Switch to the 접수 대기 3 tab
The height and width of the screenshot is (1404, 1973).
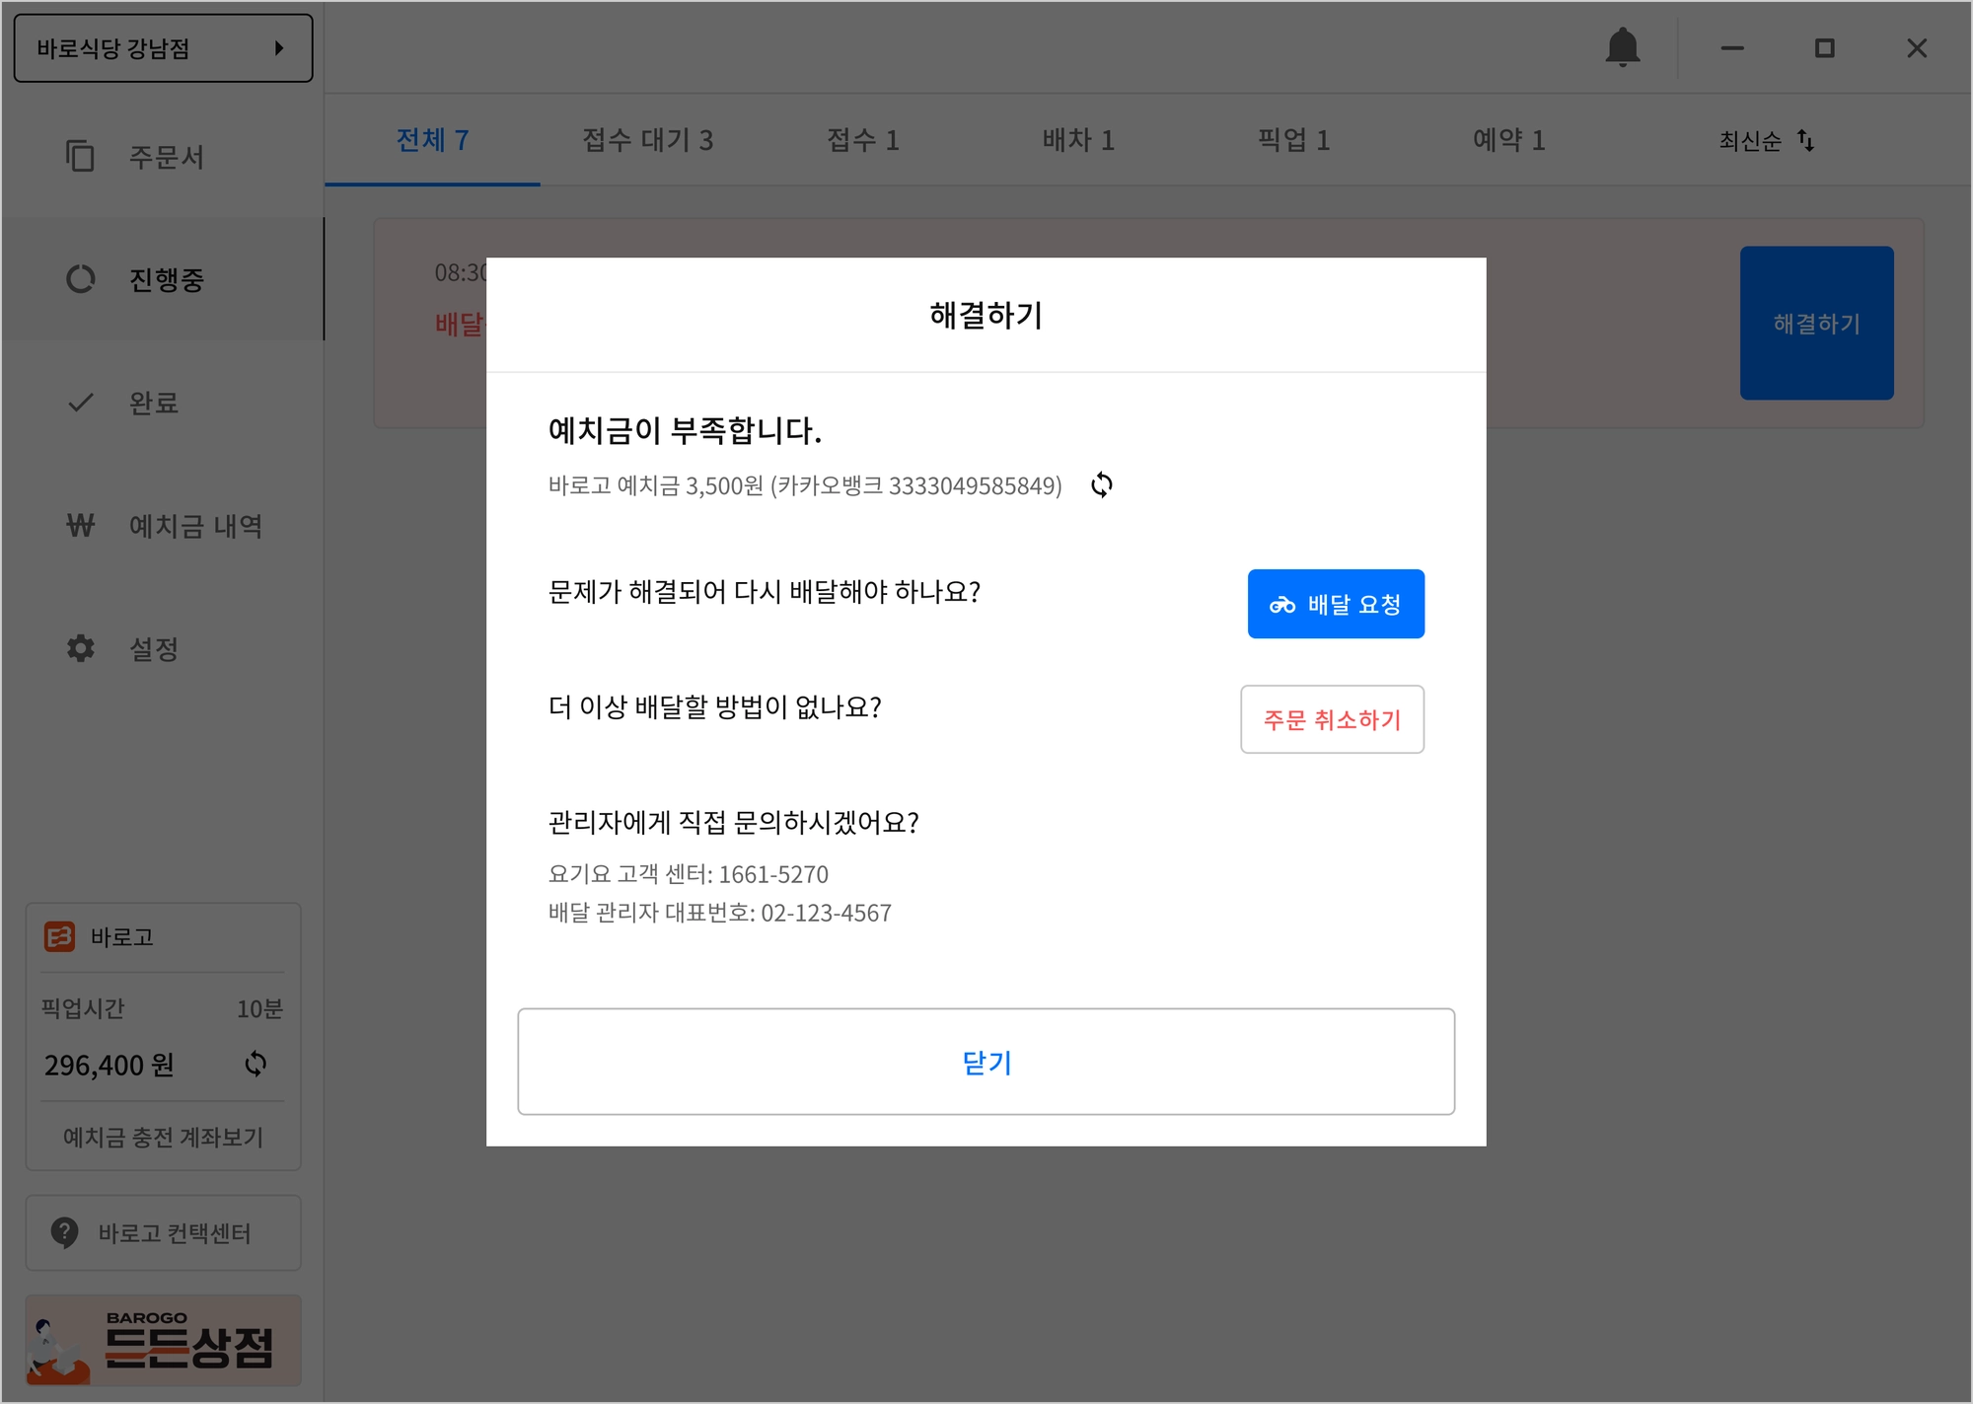click(x=647, y=140)
